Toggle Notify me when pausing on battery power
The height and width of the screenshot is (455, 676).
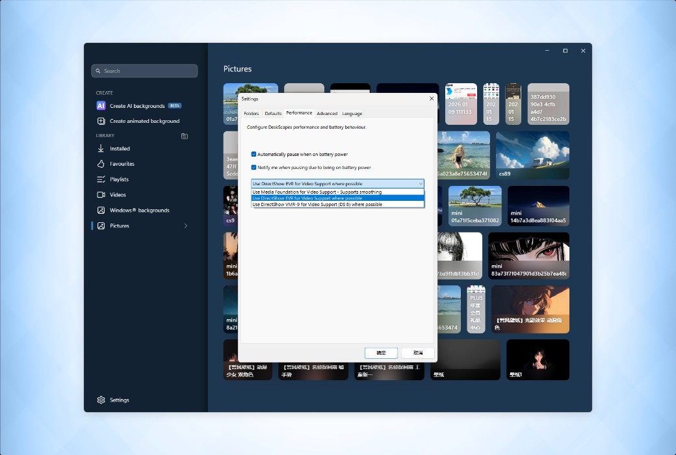(253, 167)
